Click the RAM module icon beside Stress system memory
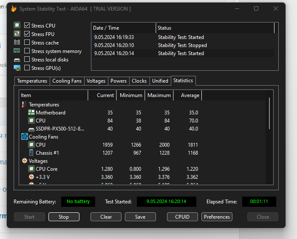 pos(17,50)
